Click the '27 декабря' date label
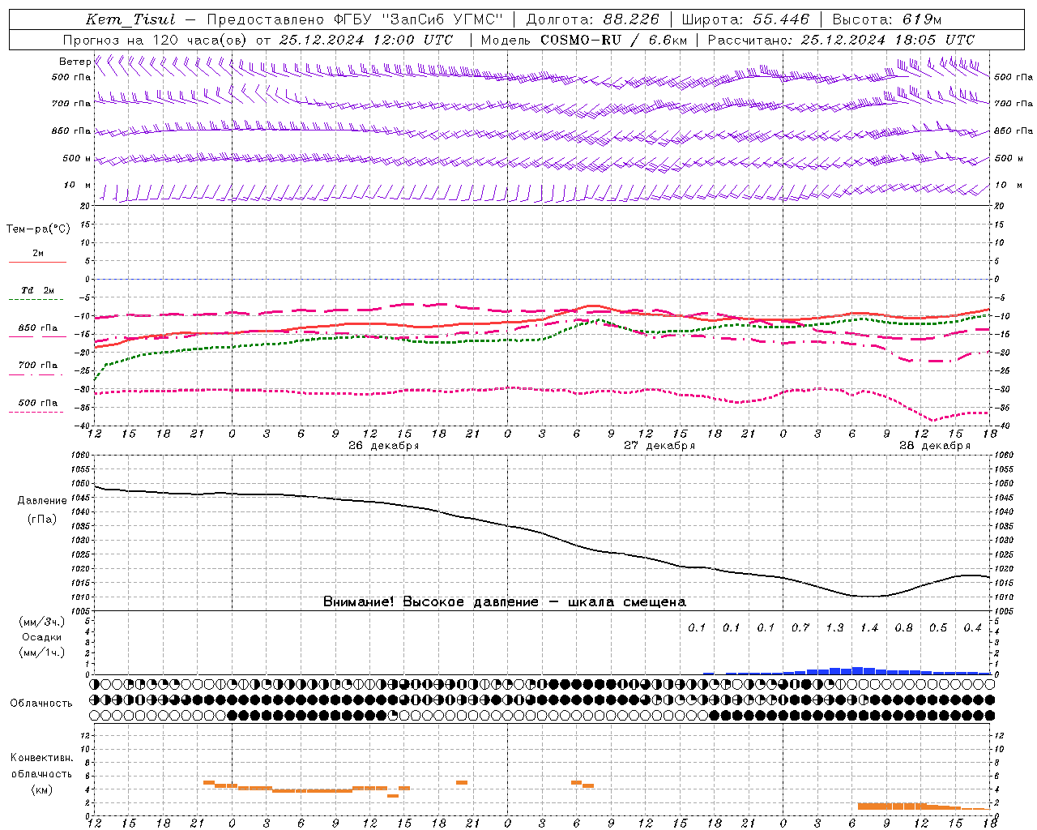 coord(659,446)
